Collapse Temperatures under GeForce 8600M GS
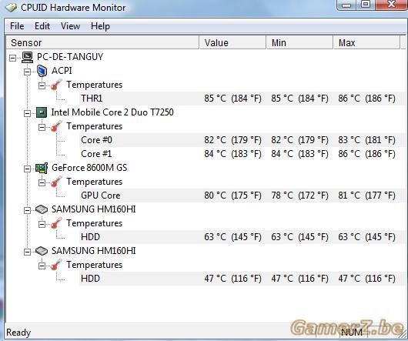408x341 pixels. [42, 182]
